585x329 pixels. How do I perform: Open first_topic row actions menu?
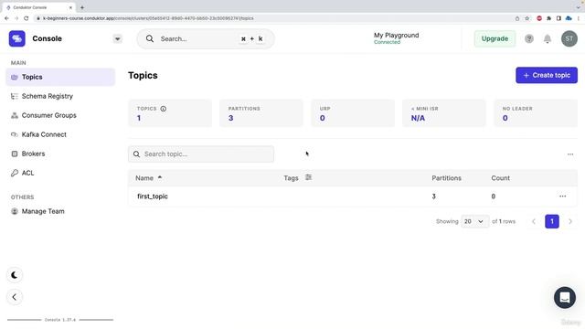pos(563,196)
